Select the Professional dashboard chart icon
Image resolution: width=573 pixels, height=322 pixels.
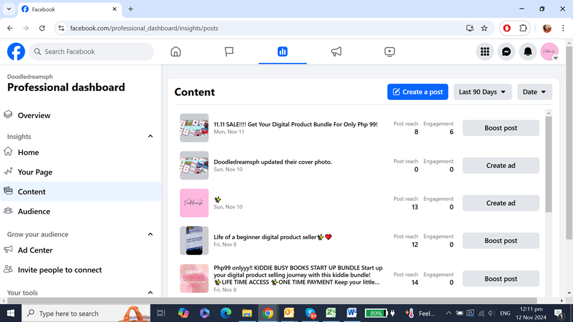tap(283, 52)
